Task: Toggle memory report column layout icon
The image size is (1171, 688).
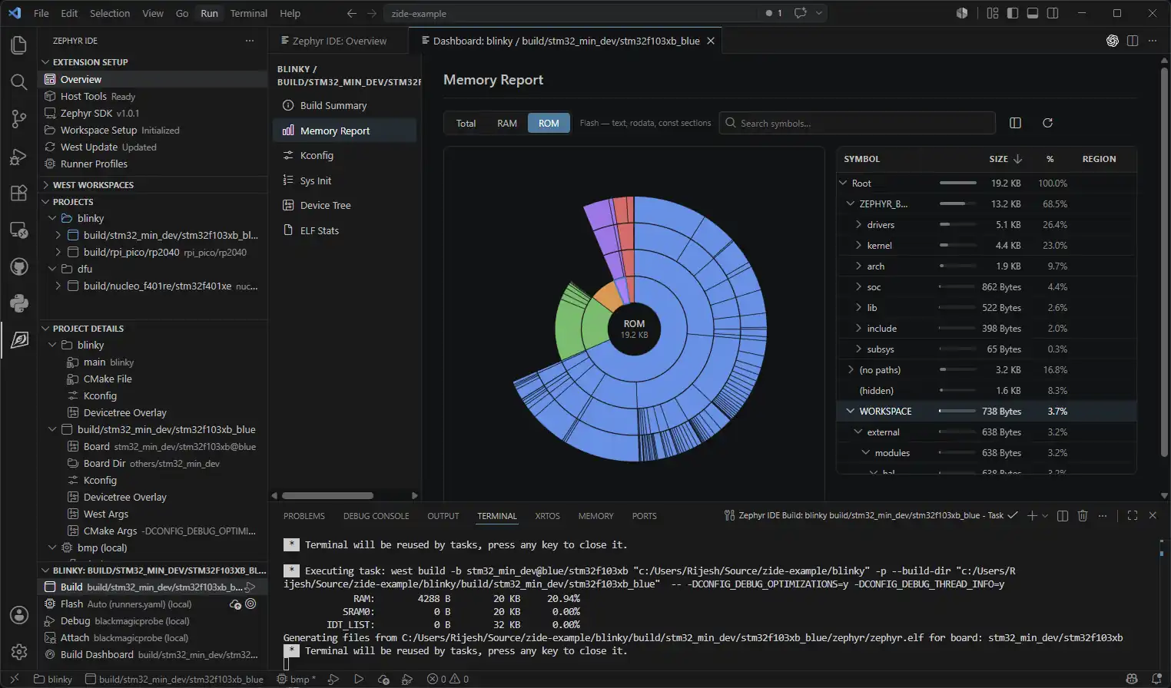Action: 1015,123
